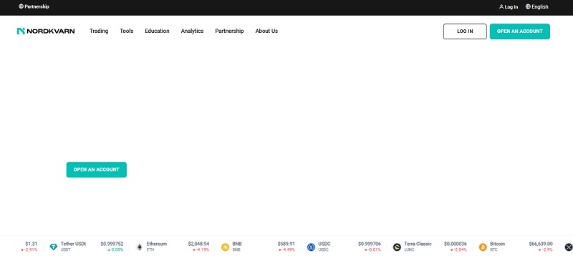Close the crypto ticker bar

tap(569, 247)
